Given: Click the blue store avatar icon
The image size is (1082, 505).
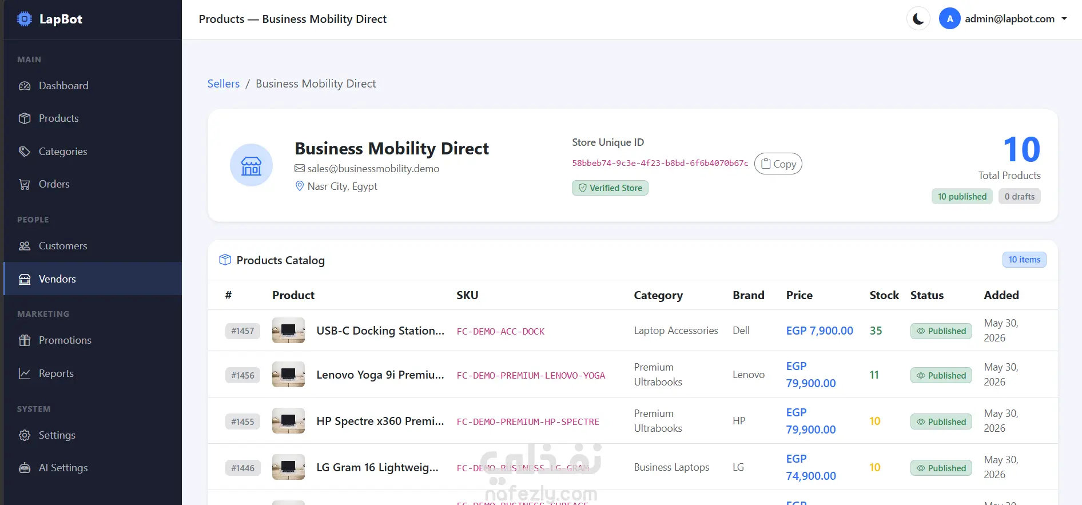Looking at the screenshot, I should click(x=251, y=165).
